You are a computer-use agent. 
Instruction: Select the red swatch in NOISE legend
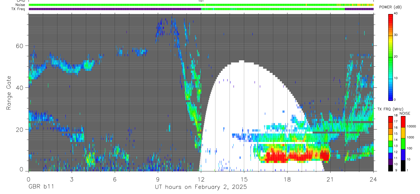(403, 122)
